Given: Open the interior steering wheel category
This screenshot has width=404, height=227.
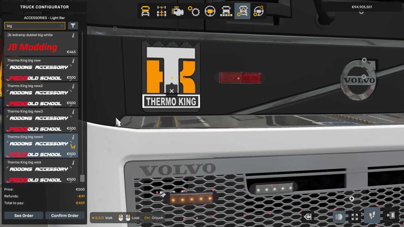Looking at the screenshot, I should point(210,11).
